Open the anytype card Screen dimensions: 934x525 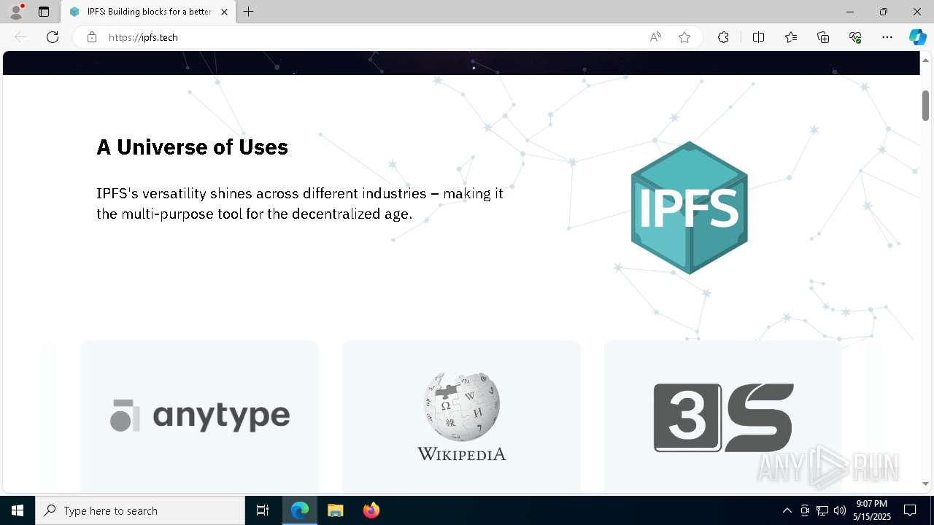click(199, 416)
